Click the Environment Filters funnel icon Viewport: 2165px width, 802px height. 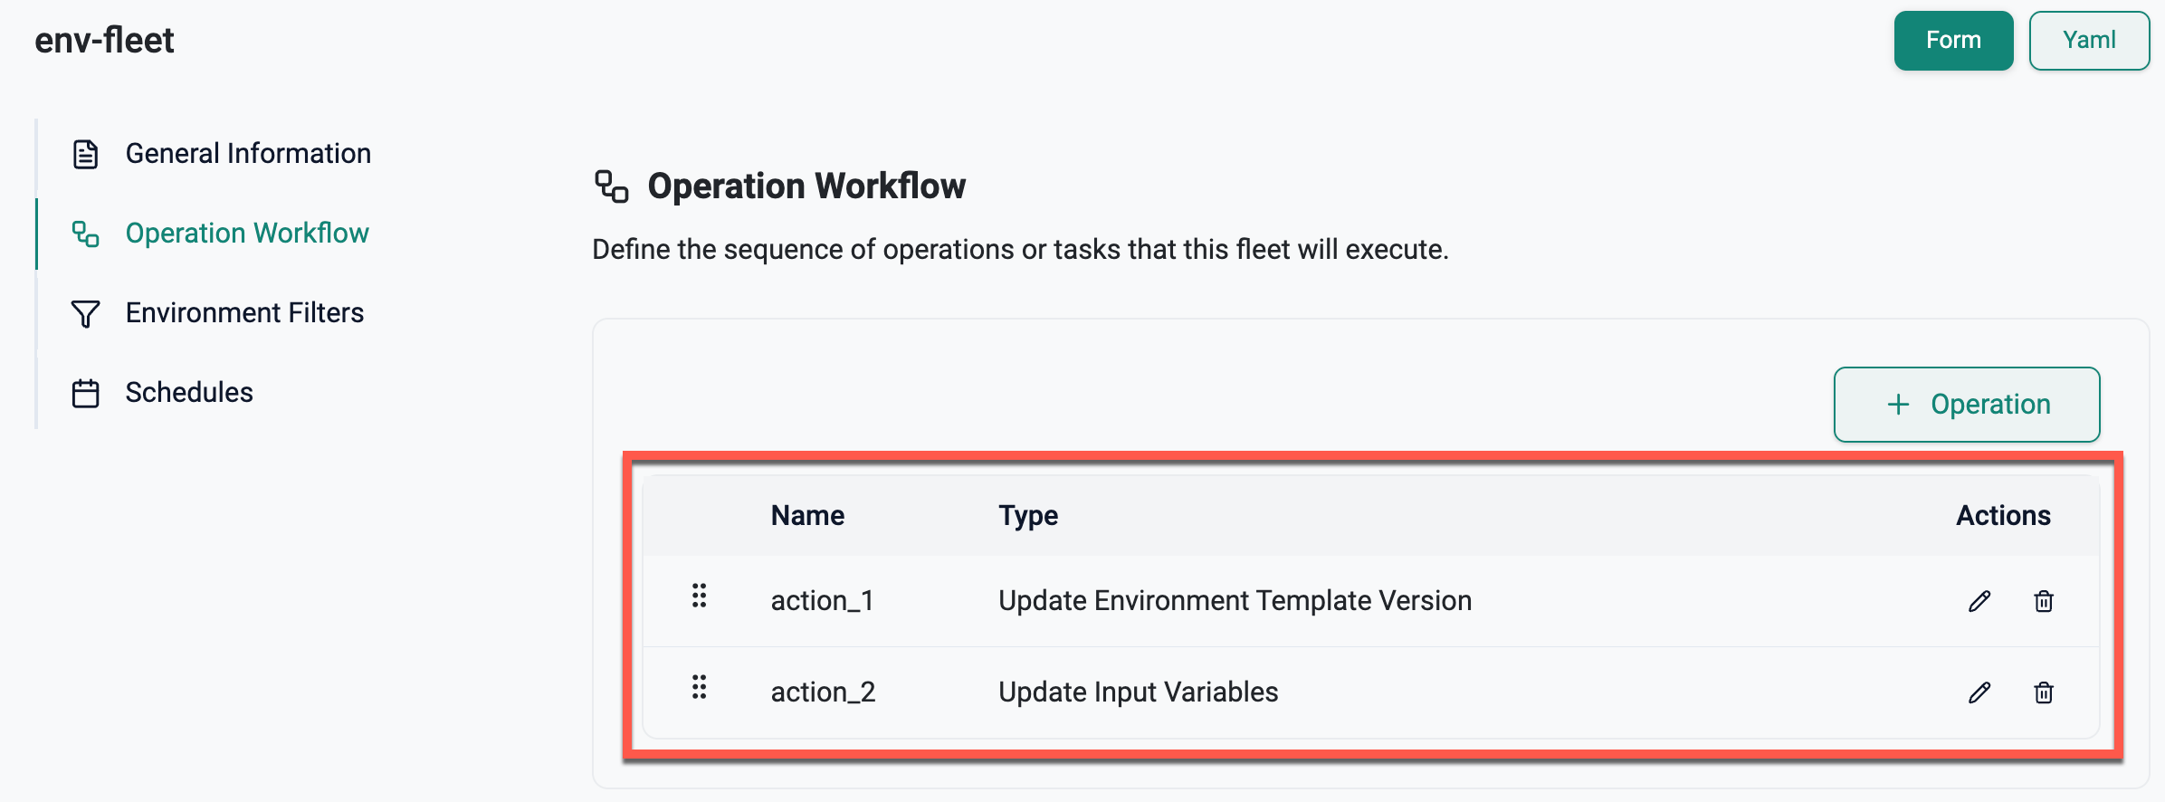click(85, 313)
